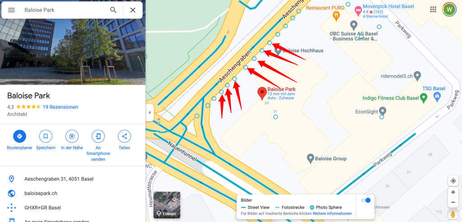Open the Google apps grid
The height and width of the screenshot is (222, 462).
click(433, 9)
